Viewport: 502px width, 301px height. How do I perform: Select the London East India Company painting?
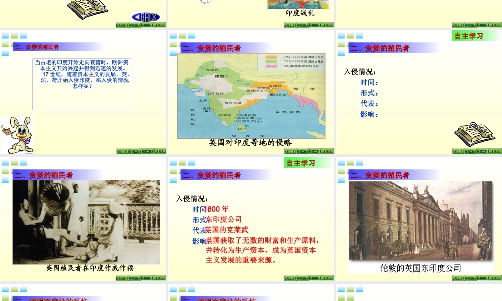pyautogui.click(x=420, y=221)
